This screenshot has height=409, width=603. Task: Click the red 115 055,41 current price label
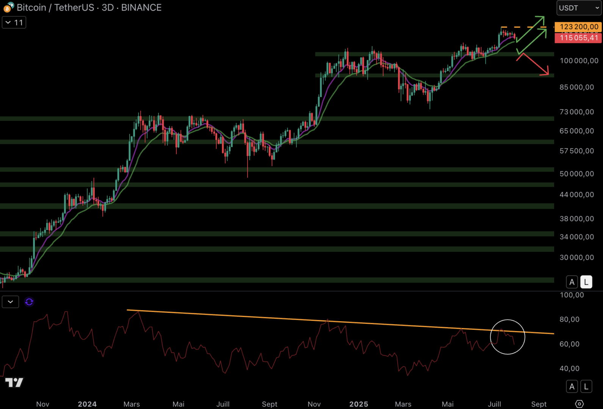(578, 38)
